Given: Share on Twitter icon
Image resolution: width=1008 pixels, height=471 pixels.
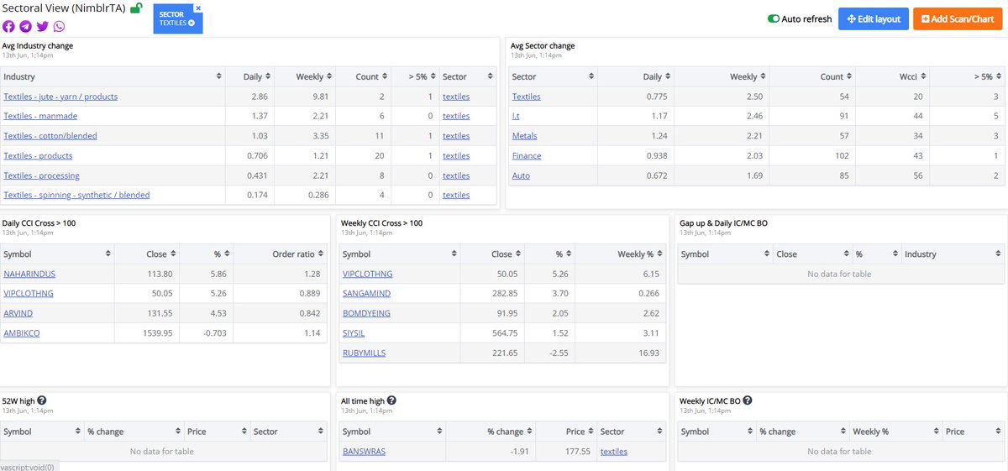Looking at the screenshot, I should point(42,26).
